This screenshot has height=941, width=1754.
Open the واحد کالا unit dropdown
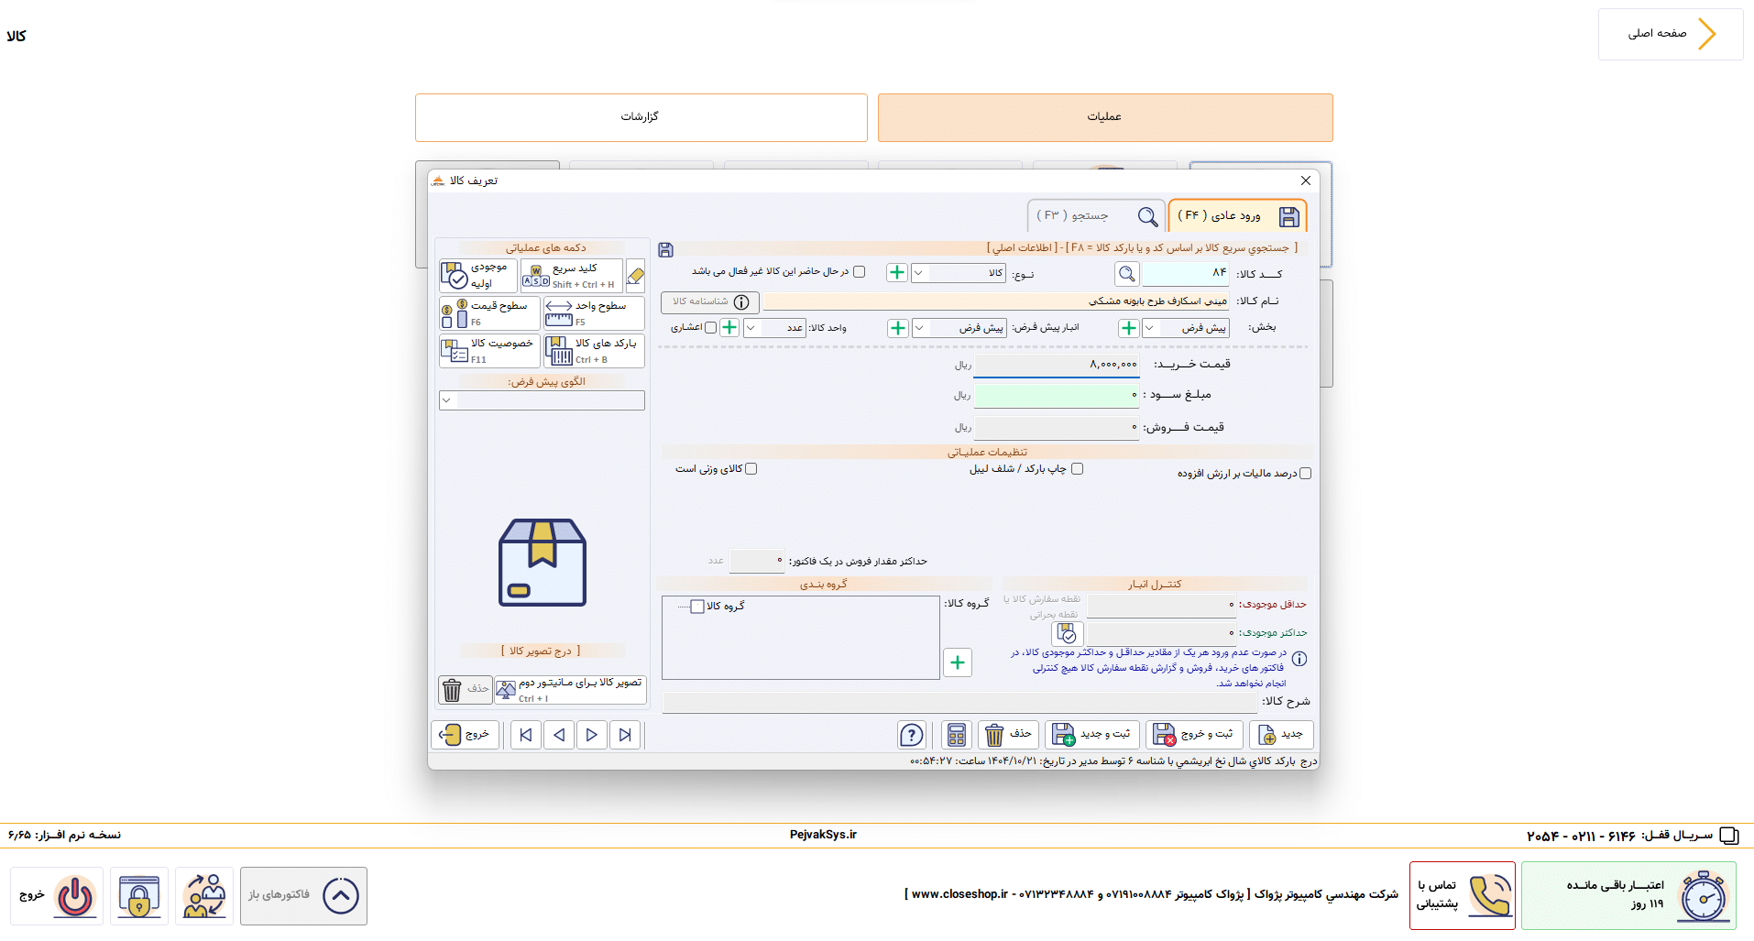pyautogui.click(x=774, y=328)
